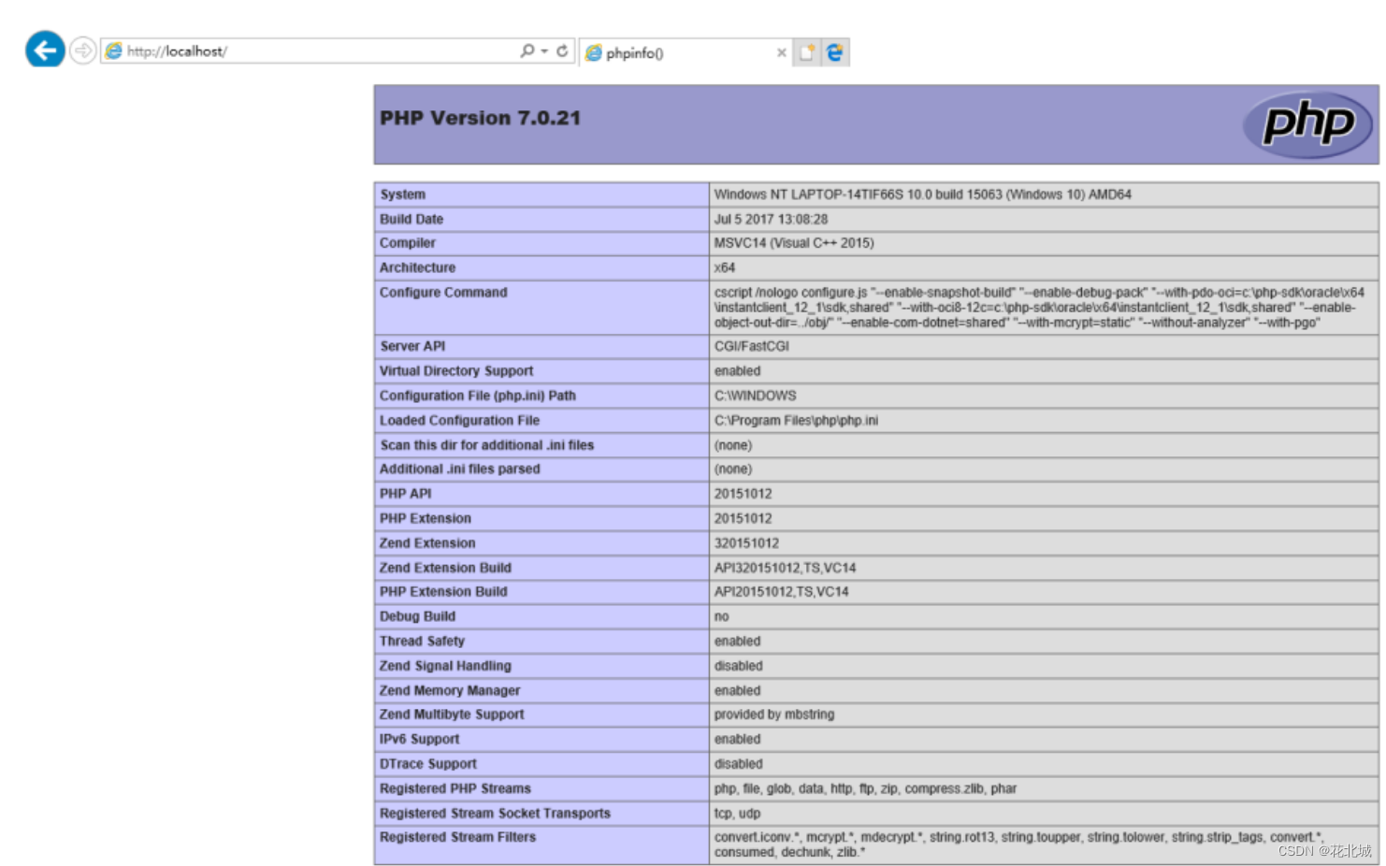The image size is (1386, 866).
Task: Click the 'Zend Extension' row label
Action: (427, 543)
